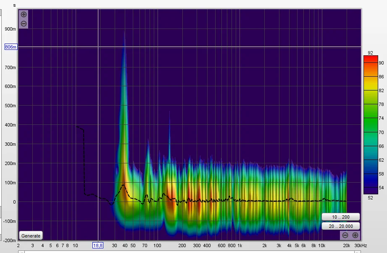This screenshot has height=253, width=387.
Task: Click the 52 minimum scale value
Action: (x=370, y=198)
